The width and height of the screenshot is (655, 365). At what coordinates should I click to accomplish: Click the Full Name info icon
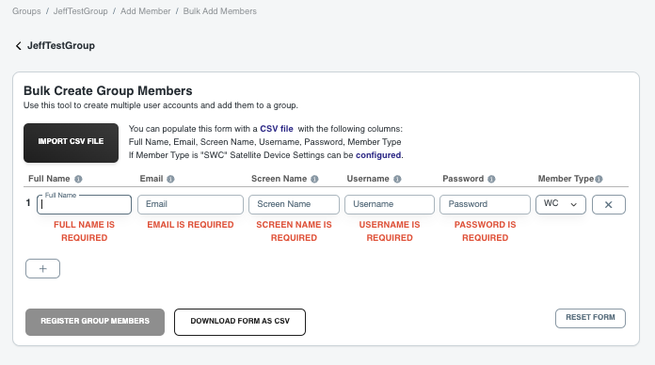coord(78,179)
